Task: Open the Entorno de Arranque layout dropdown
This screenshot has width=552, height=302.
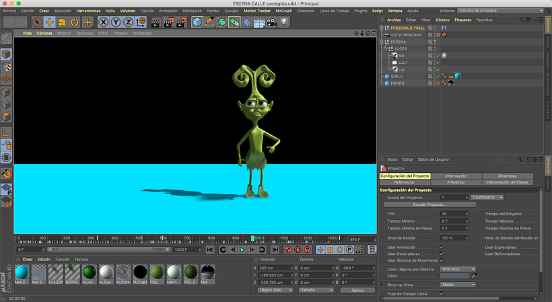Action: point(501,11)
